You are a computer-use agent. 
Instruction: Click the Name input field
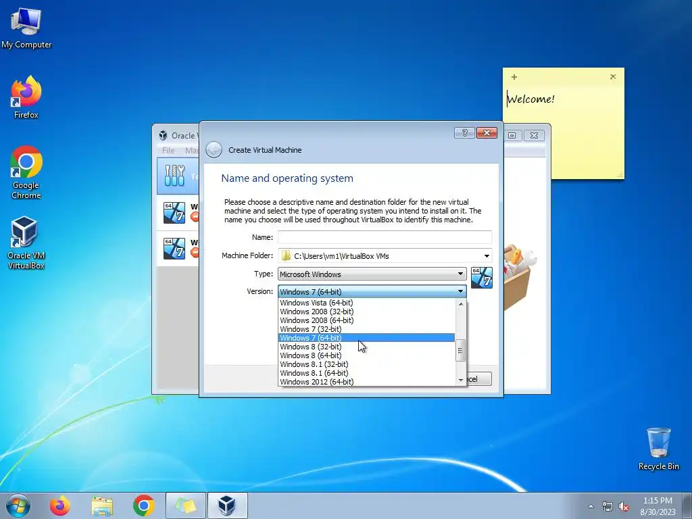[x=385, y=237]
